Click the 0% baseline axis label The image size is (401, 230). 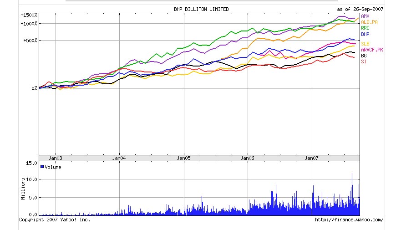pyautogui.click(x=34, y=88)
